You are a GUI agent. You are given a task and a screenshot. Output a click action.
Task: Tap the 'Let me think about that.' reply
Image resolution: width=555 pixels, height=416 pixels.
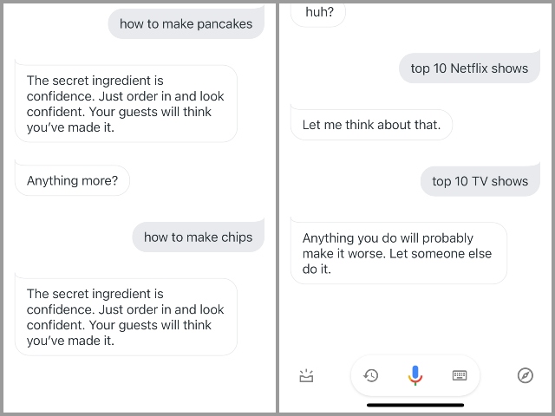click(371, 125)
